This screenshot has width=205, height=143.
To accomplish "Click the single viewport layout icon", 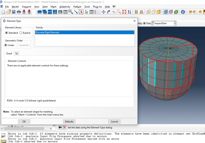I will click(39, 12).
